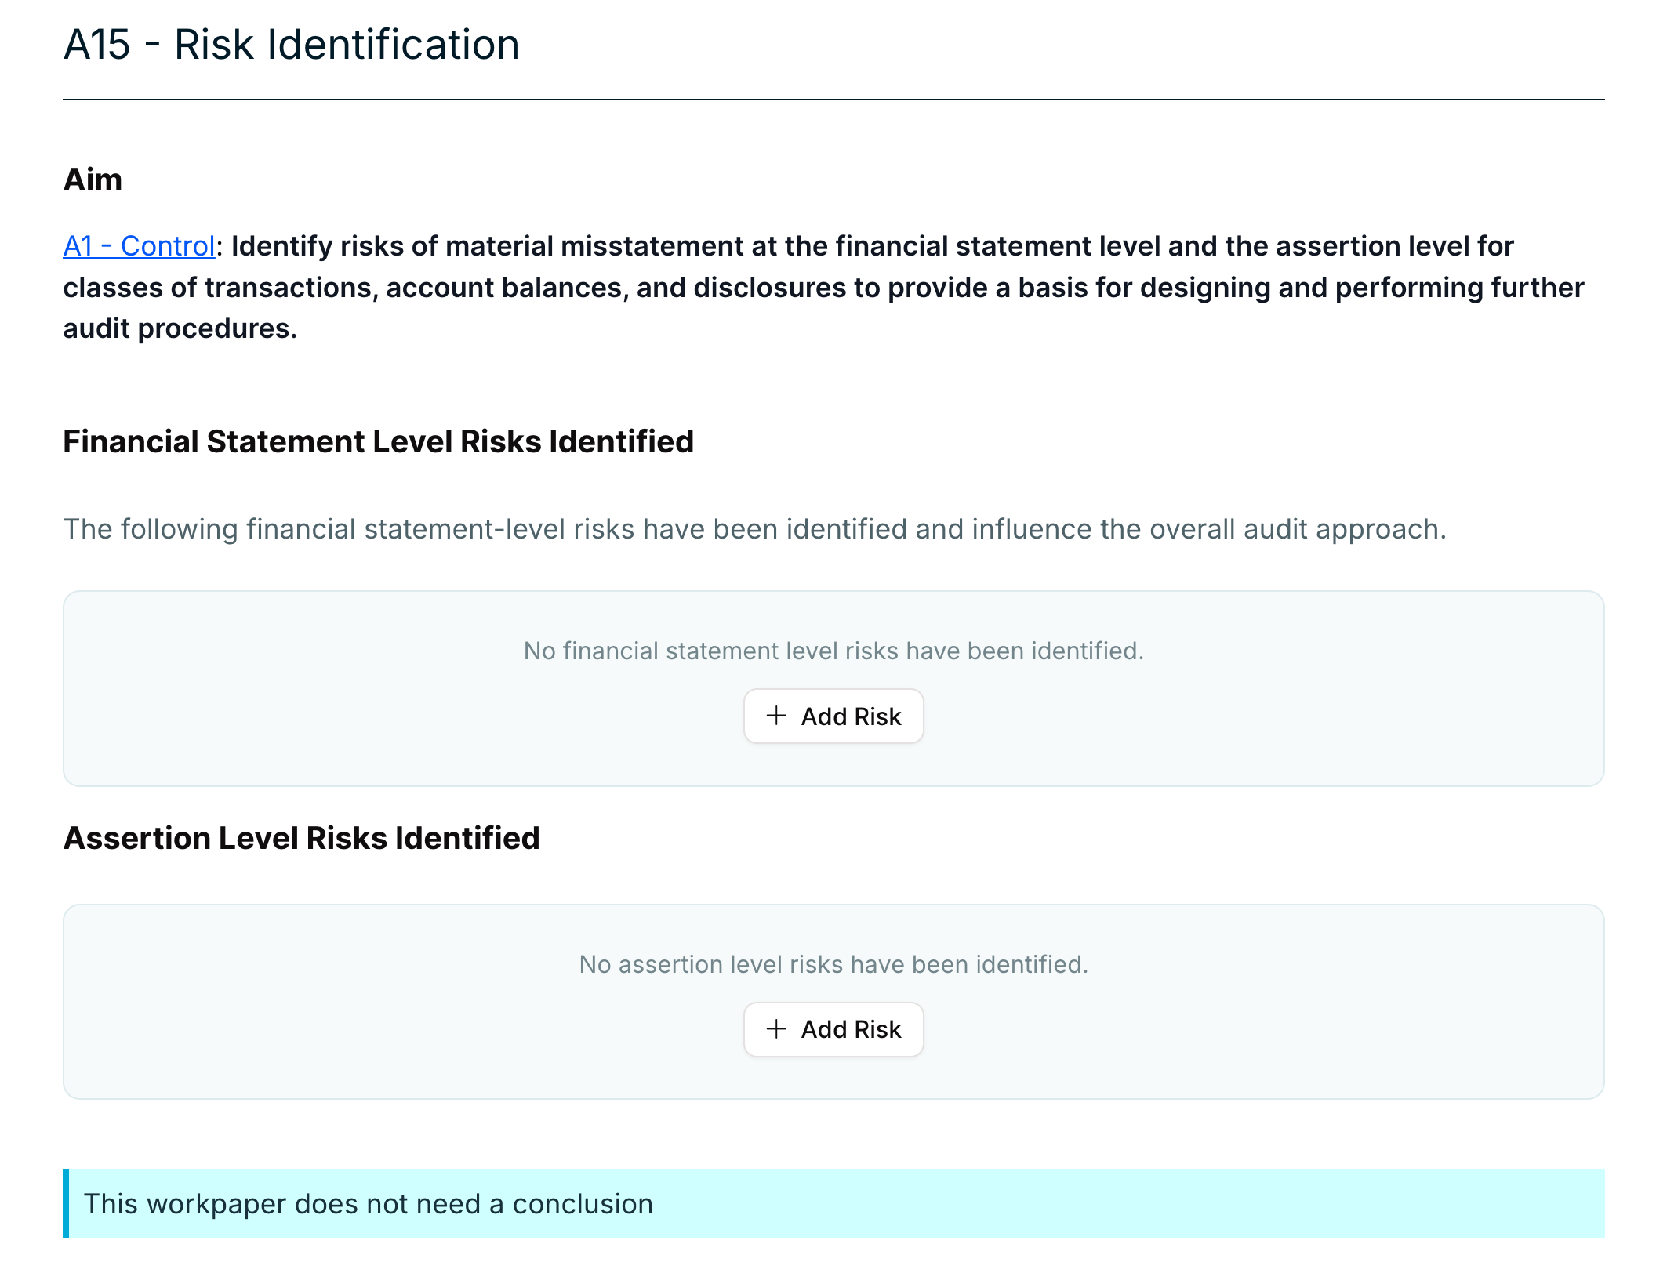Click the Assertion Level Risks Identified heading
Viewport: 1656px width, 1273px height.
[301, 838]
